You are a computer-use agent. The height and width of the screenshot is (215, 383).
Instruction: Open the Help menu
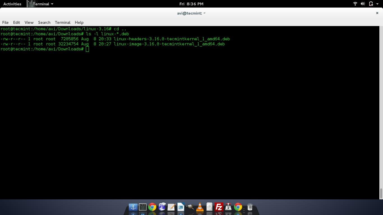coord(79,22)
